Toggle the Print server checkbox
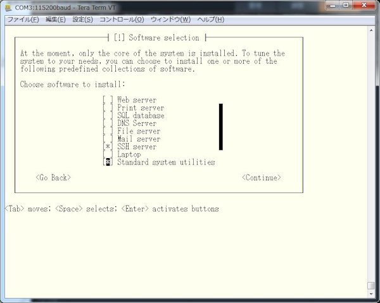This screenshot has height=303, width=380. coord(108,108)
